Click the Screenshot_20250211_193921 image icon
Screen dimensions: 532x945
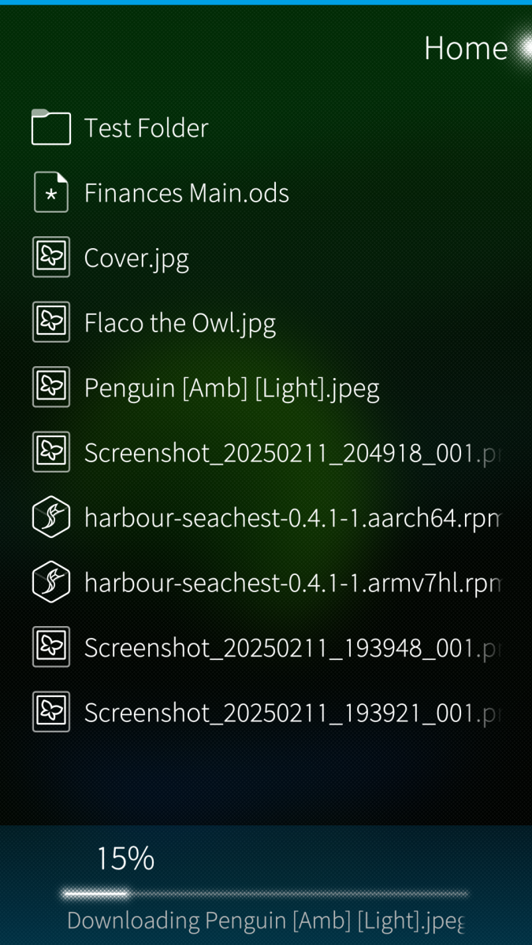pos(51,712)
